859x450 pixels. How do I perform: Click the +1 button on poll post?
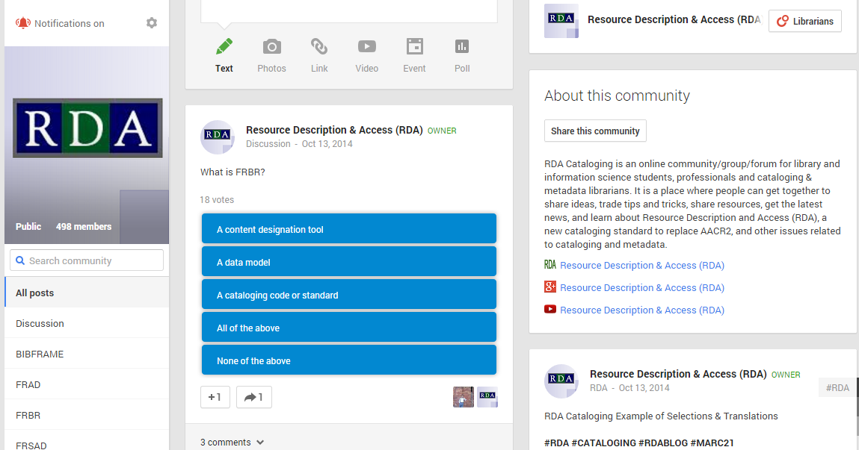click(x=215, y=397)
